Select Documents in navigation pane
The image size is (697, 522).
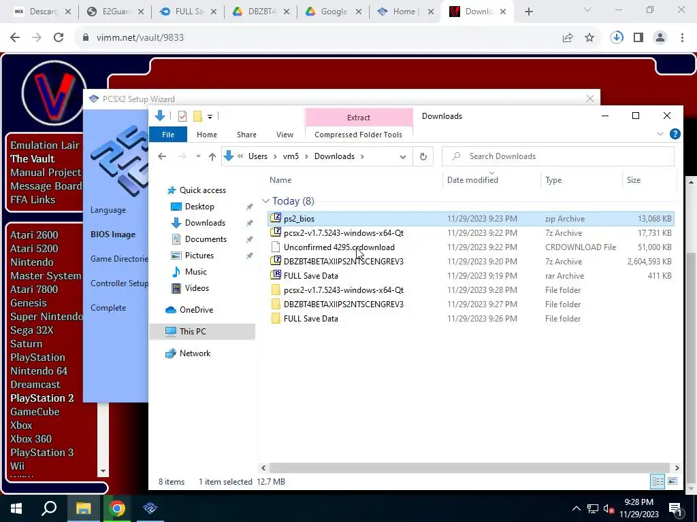tap(206, 239)
